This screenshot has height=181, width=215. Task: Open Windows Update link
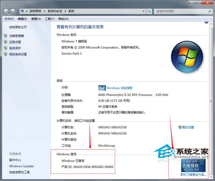(21, 166)
